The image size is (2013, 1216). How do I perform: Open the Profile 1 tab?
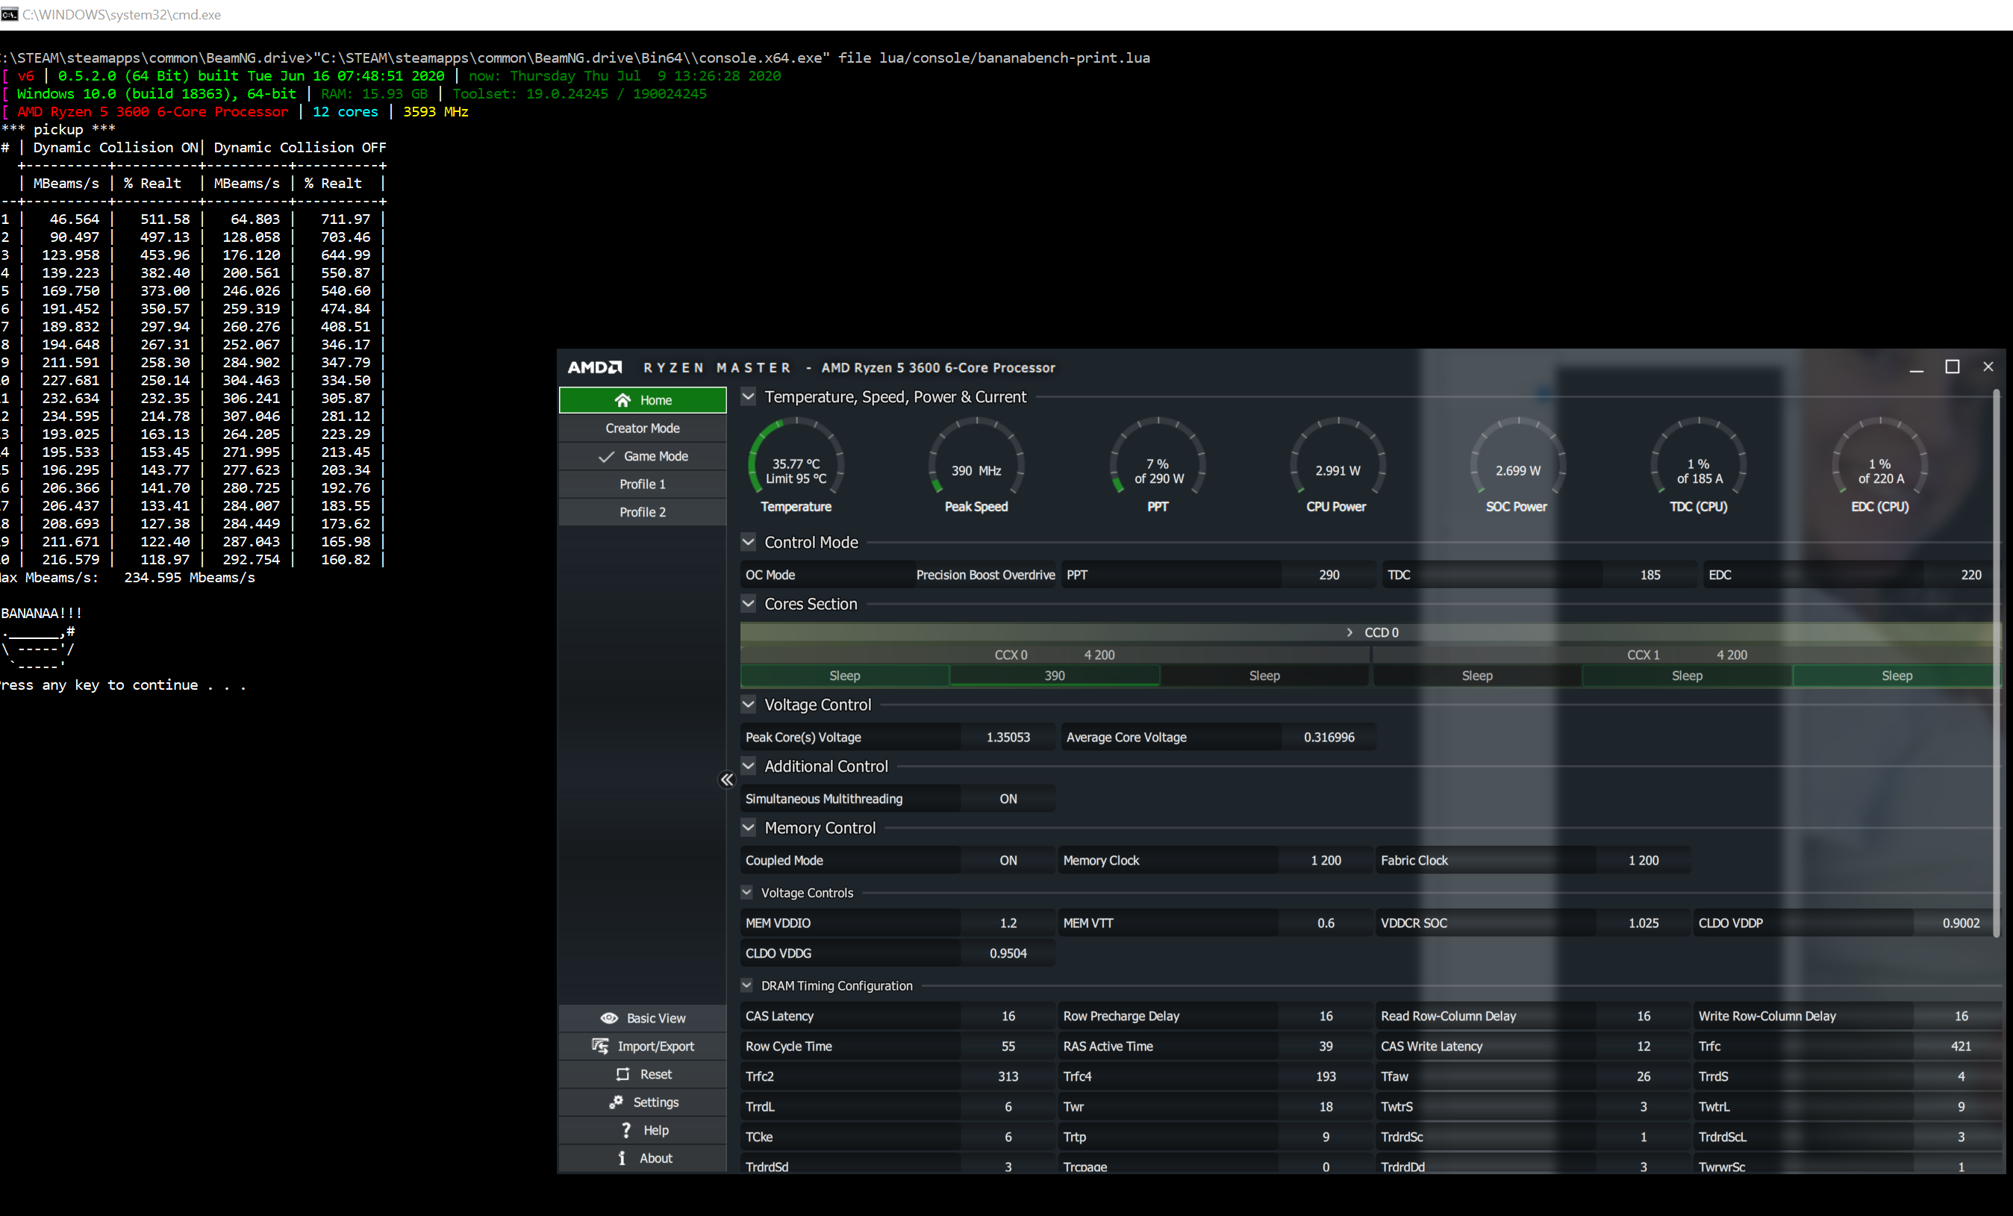pos(643,484)
